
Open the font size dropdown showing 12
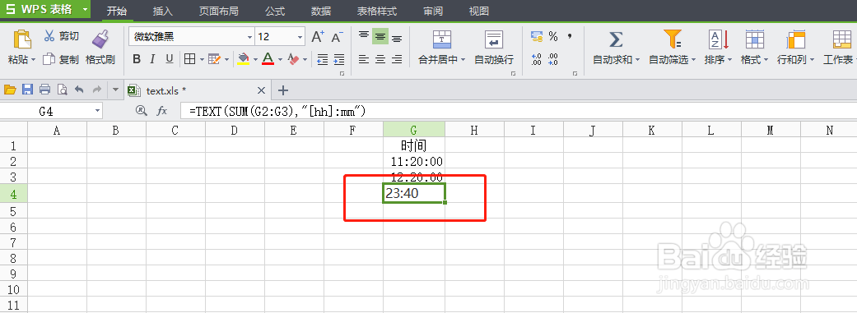(x=300, y=37)
